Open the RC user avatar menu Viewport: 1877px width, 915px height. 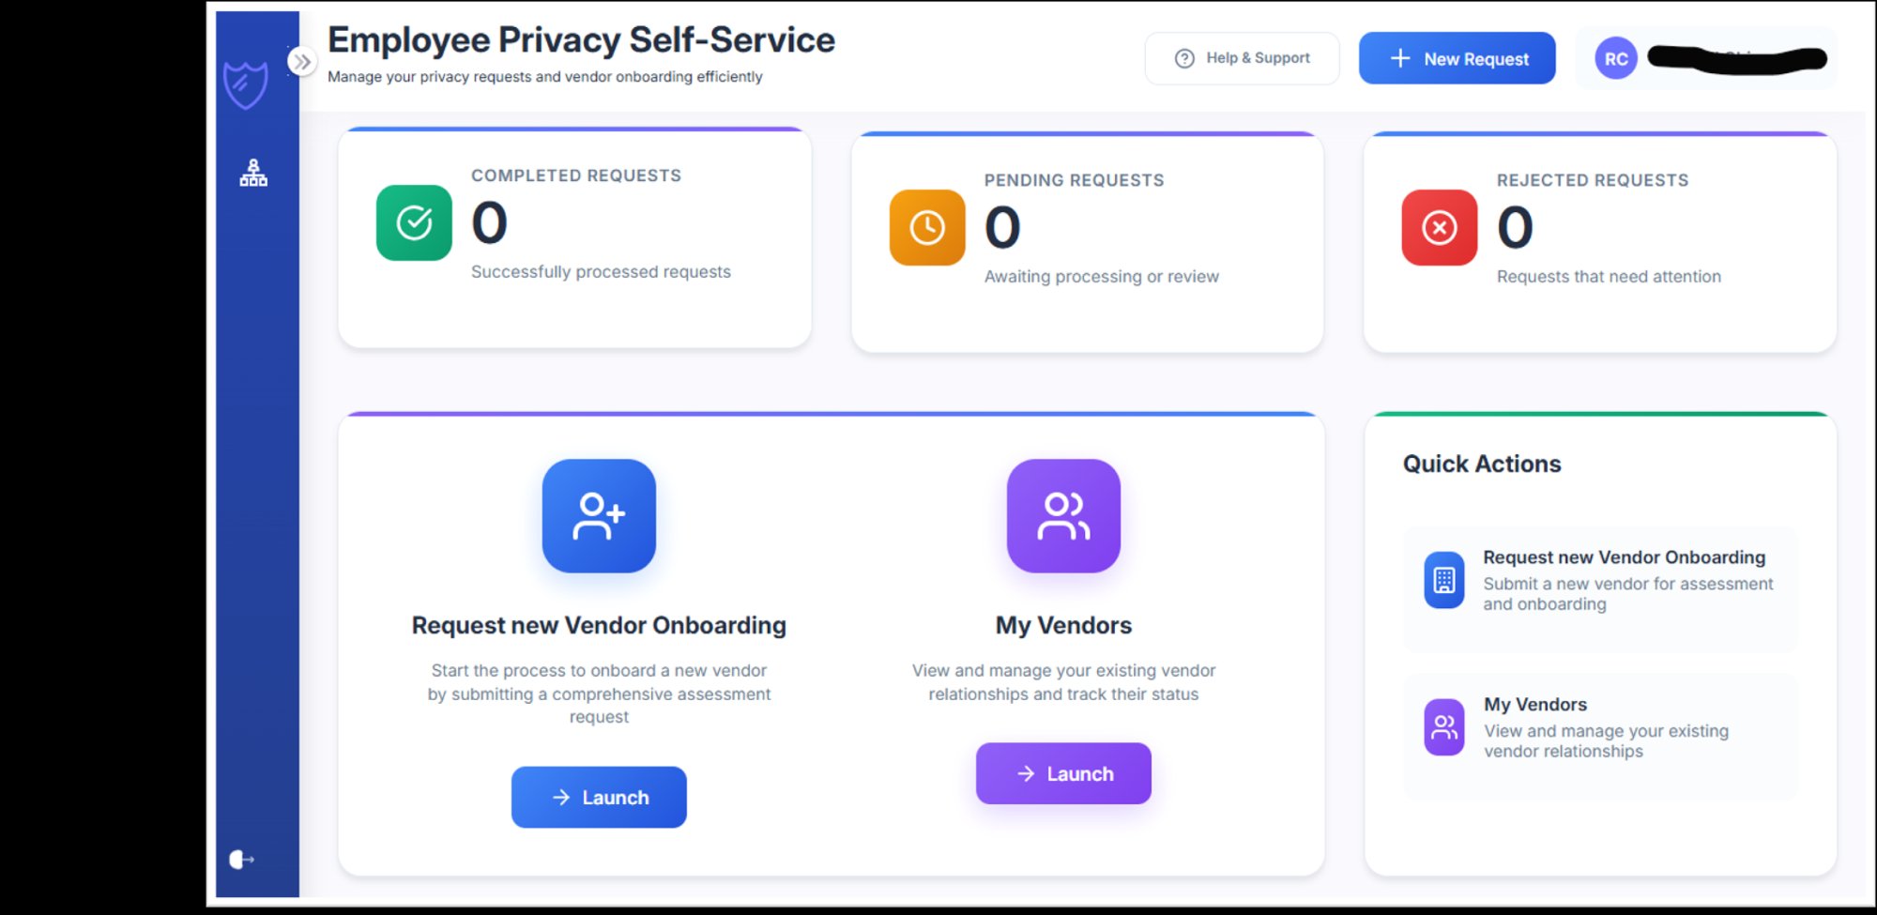click(x=1615, y=57)
